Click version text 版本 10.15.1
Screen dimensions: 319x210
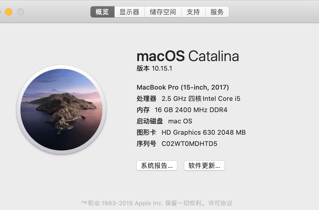coord(154,68)
